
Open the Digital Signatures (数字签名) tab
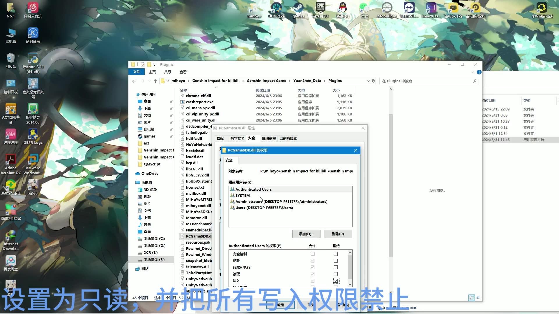(x=237, y=139)
